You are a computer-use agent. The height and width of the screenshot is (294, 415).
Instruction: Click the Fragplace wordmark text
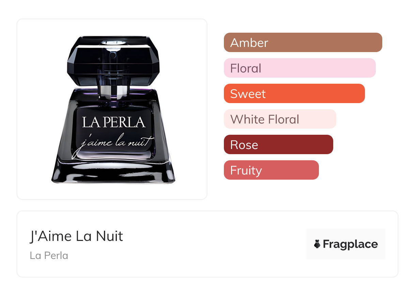coord(350,244)
